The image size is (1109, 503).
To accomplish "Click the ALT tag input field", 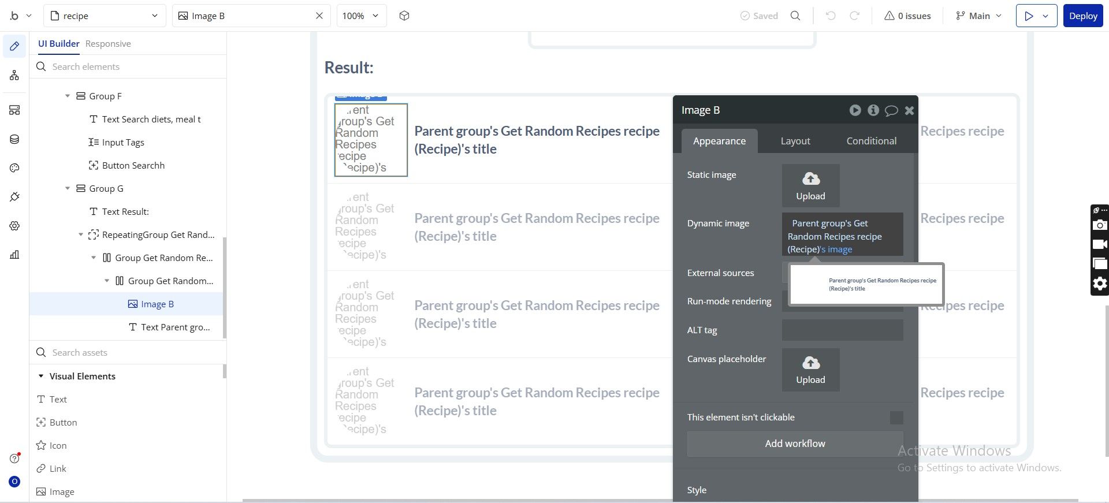I will pos(842,330).
